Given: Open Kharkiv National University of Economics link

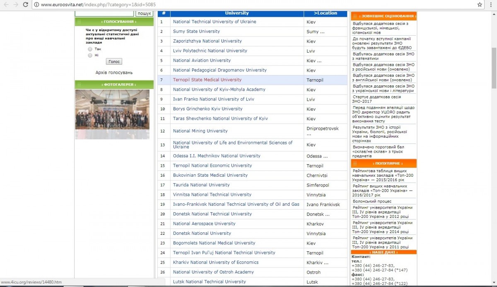Looking at the screenshot, I should point(216,262).
